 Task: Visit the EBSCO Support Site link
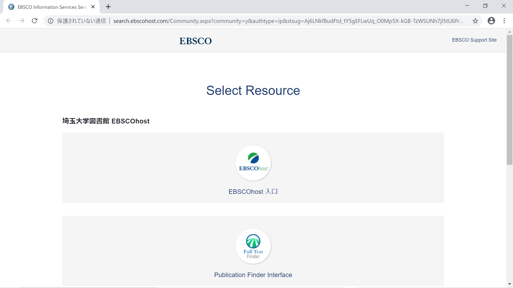point(474,40)
